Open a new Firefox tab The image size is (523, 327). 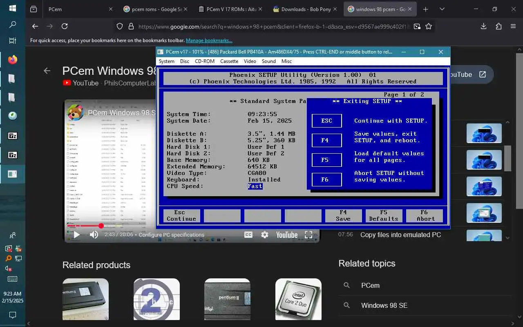click(x=425, y=9)
